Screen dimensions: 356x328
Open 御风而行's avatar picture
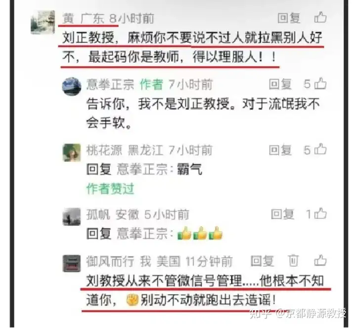[72, 263]
